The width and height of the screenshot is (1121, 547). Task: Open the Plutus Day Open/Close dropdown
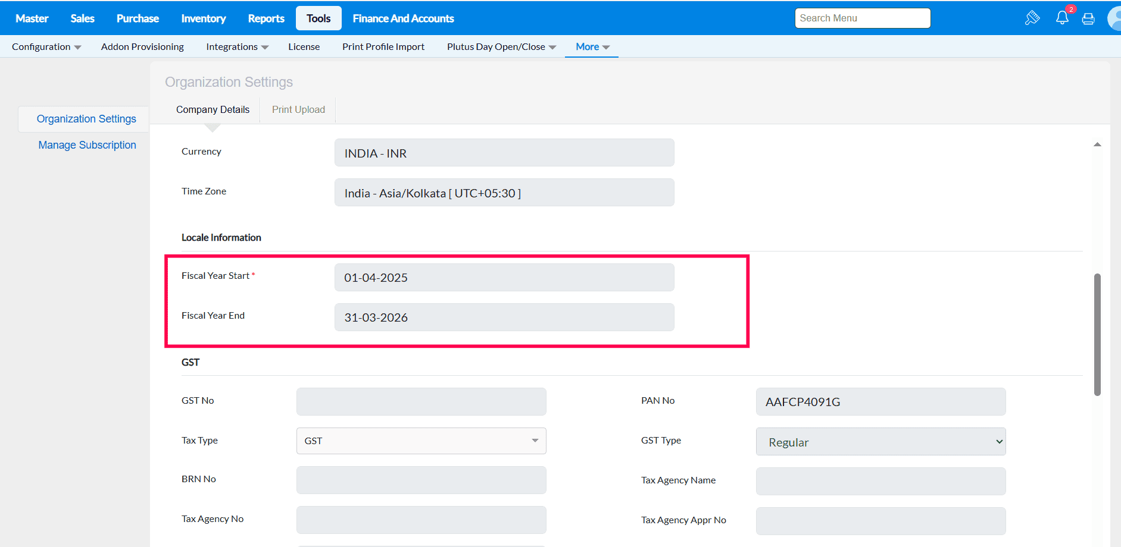tap(501, 47)
